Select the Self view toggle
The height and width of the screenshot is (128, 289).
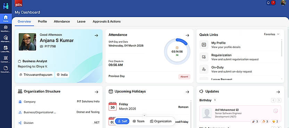click(x=122, y=121)
